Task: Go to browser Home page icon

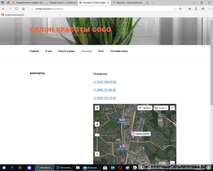Action: pos(23,9)
